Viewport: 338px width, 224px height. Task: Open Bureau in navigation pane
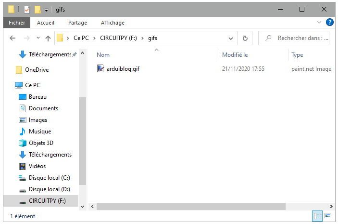point(38,97)
